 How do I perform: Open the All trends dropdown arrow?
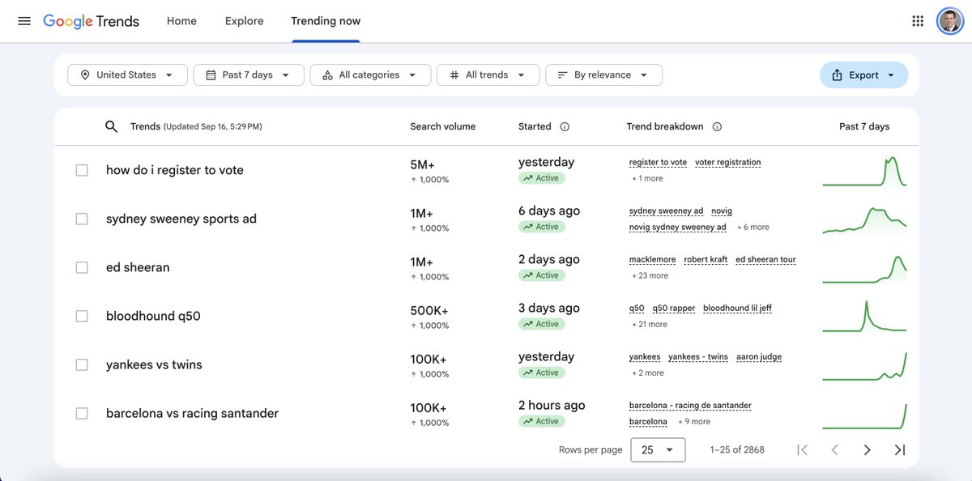(x=522, y=75)
